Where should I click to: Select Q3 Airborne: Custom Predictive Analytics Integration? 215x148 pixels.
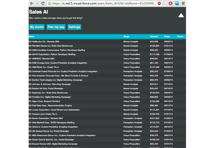[107, 127]
